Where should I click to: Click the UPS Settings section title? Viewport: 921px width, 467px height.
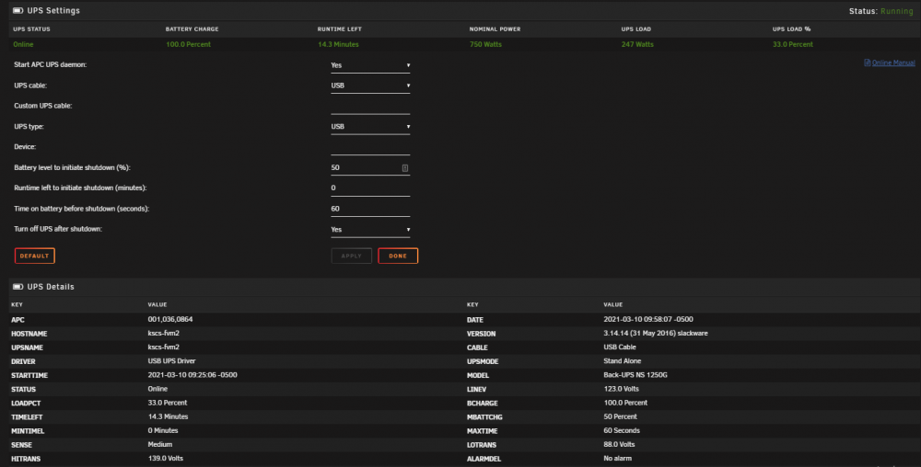tap(53, 10)
